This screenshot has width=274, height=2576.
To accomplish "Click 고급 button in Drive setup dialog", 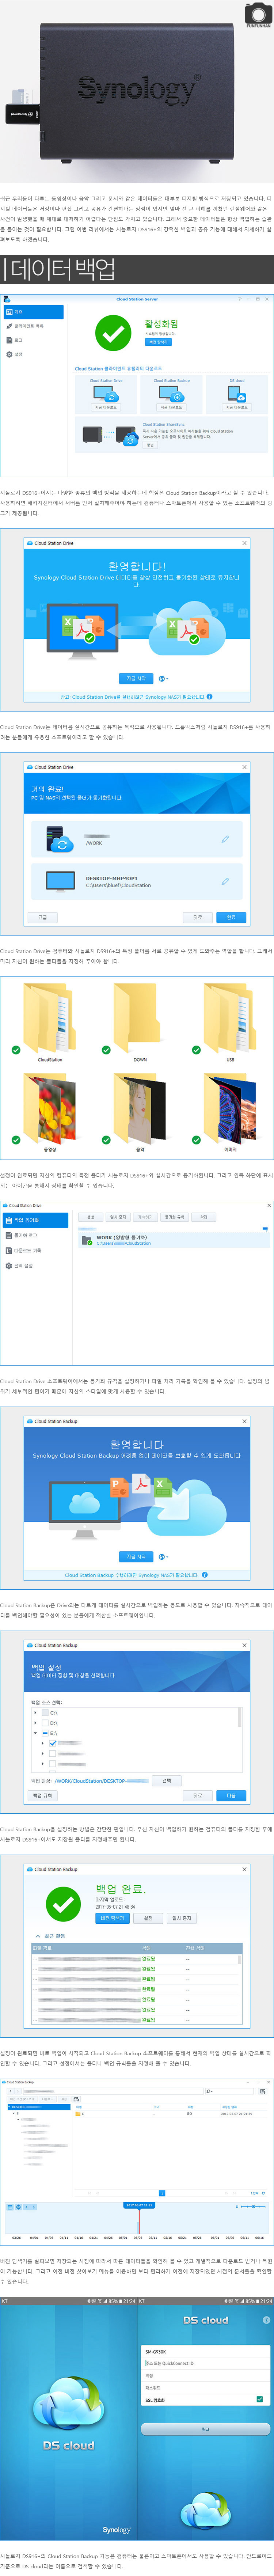I will tap(42, 917).
